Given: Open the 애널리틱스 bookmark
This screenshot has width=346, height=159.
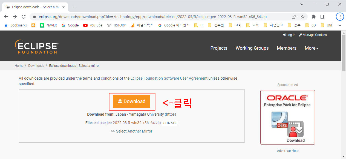Looking at the screenshot, I should pyautogui.click(x=142, y=25).
